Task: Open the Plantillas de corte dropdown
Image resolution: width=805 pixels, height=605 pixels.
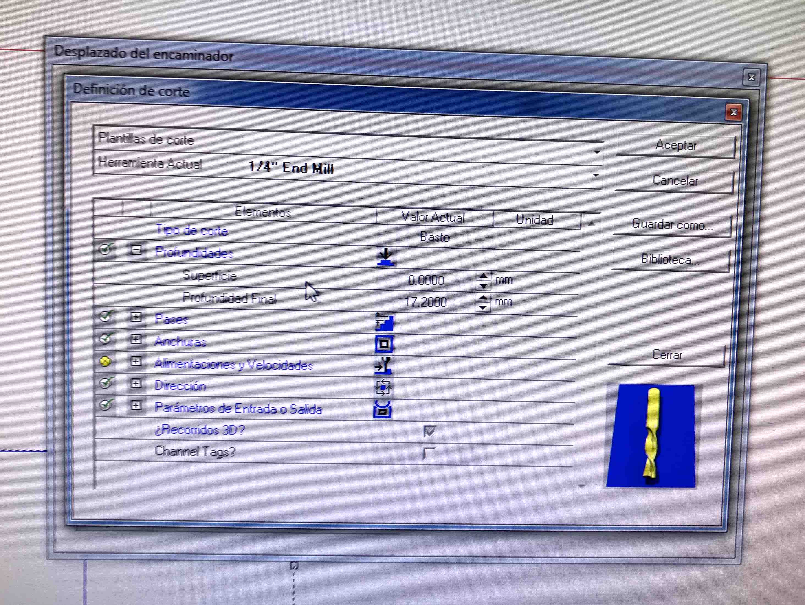Action: 597,152
